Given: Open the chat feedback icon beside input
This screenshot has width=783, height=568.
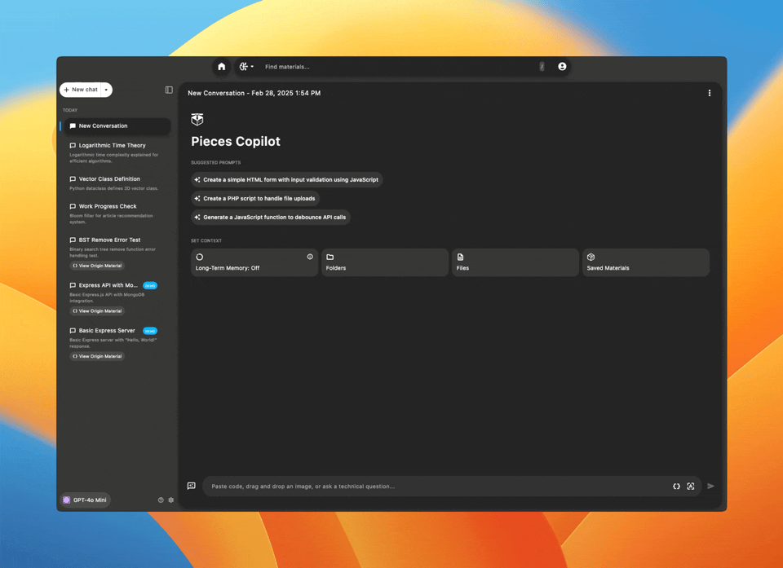Looking at the screenshot, I should (191, 486).
